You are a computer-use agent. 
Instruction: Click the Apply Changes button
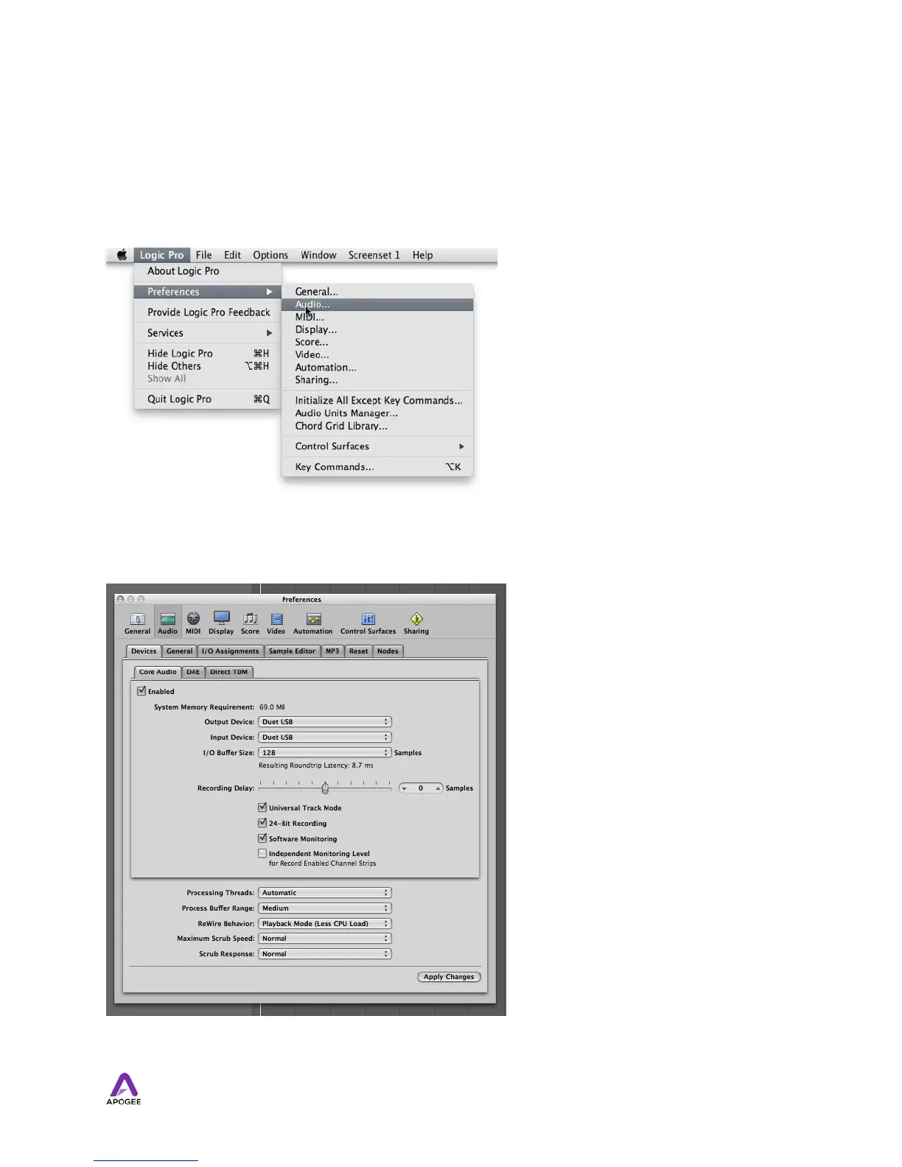[x=449, y=977]
